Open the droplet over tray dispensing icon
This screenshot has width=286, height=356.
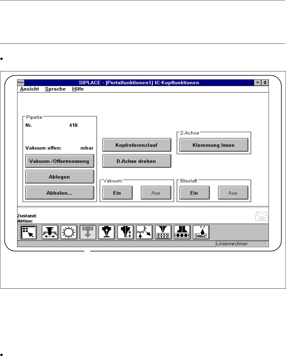[201, 232]
